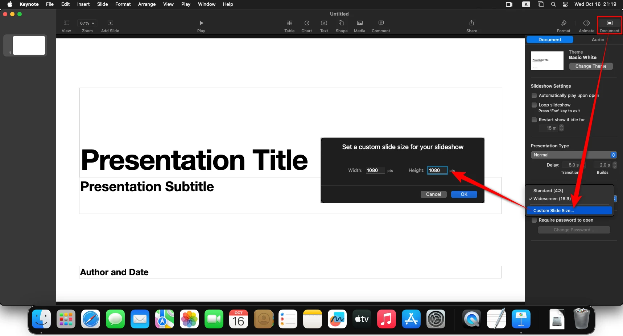Image resolution: width=623 pixels, height=336 pixels.
Task: Open the View toolbar button
Action: pyautogui.click(x=66, y=26)
